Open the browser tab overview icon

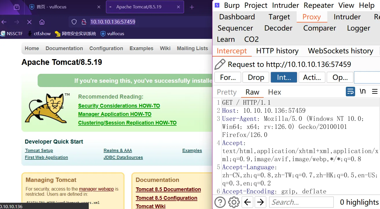coord(17,7)
